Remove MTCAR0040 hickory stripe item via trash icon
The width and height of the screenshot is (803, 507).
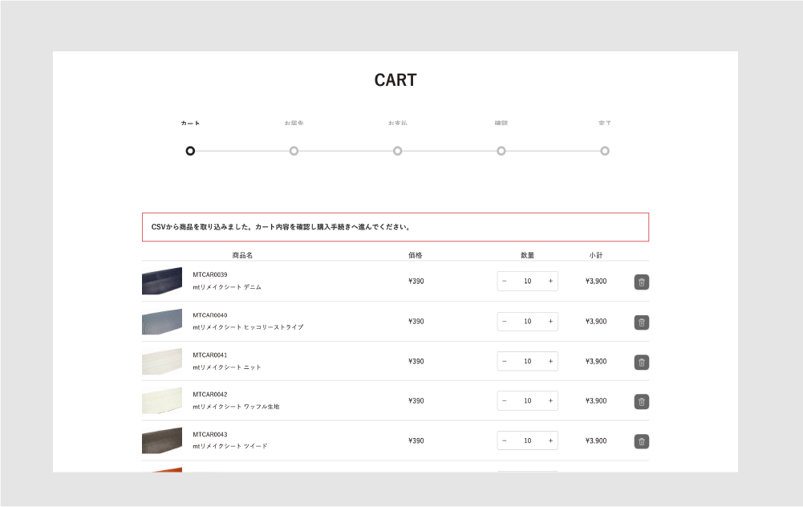coord(642,322)
